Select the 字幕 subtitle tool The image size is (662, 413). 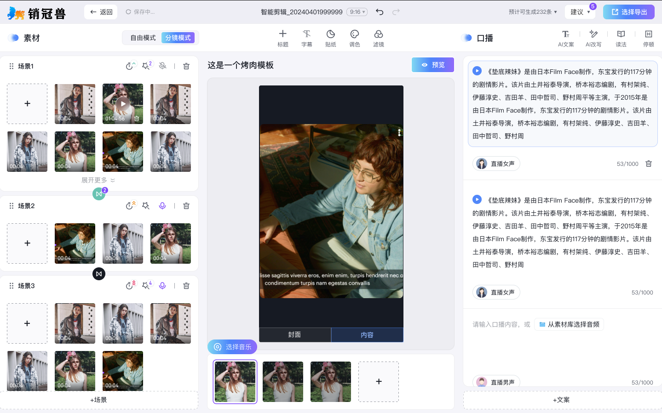point(306,38)
